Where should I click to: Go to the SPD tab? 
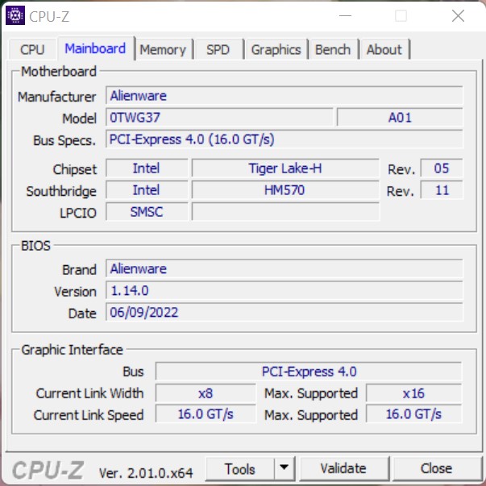[x=218, y=50]
